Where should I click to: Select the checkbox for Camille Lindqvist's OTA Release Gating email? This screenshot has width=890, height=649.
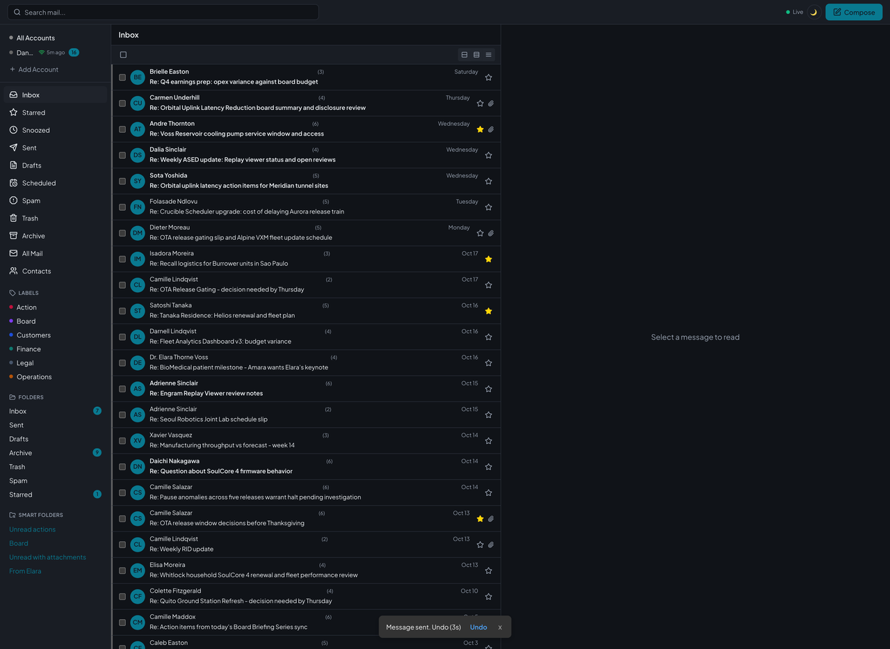(122, 285)
